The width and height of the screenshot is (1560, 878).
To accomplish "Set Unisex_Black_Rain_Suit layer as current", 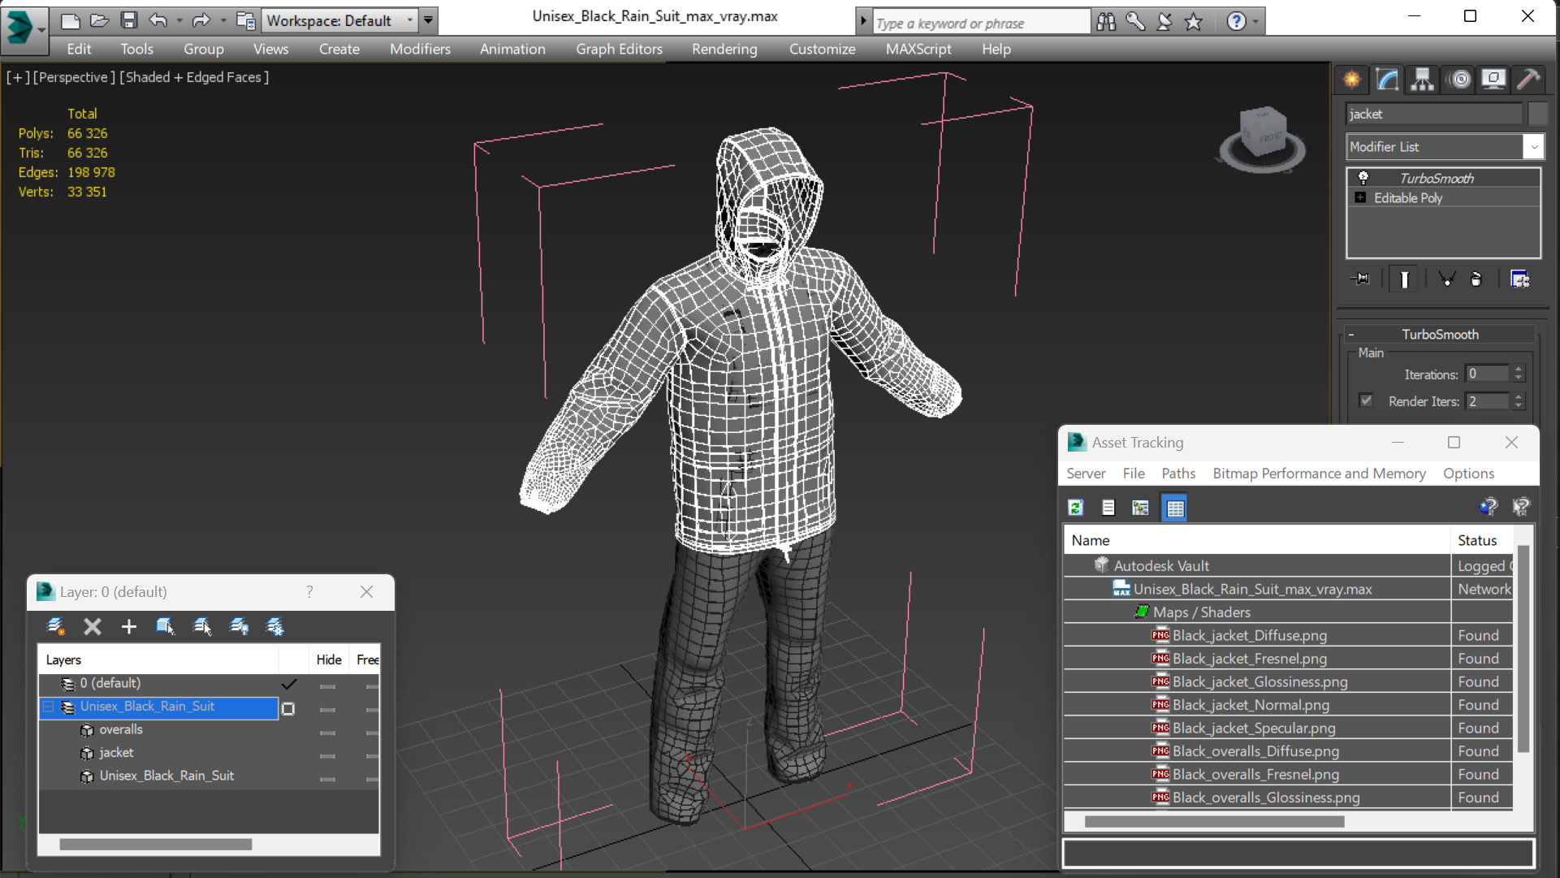I will click(287, 709).
